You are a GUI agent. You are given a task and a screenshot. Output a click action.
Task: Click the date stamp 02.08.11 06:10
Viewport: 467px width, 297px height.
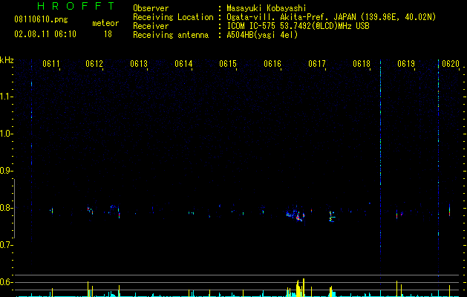tap(45, 34)
